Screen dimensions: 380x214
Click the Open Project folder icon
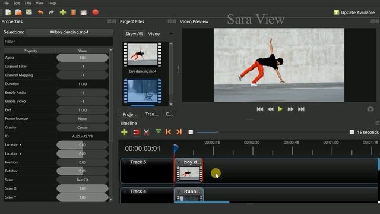(x=18, y=12)
